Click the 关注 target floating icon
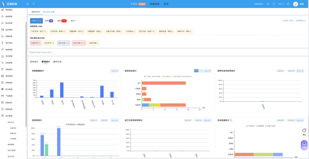309x159 pixels. 304,132
